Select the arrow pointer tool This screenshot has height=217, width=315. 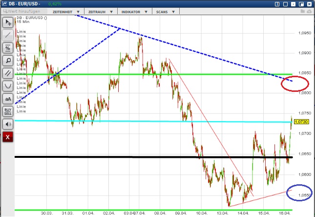tap(8, 22)
